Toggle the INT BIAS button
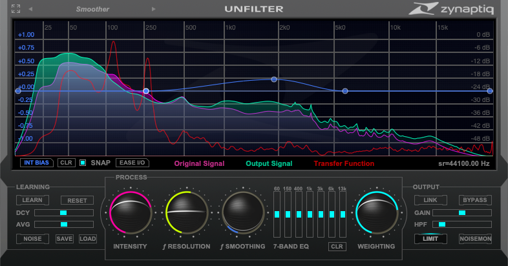The width and height of the screenshot is (508, 266). pos(37,163)
